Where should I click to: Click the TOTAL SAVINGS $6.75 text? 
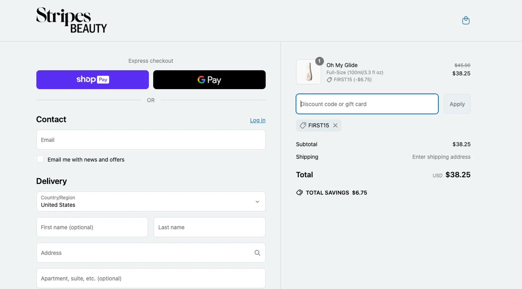pos(336,193)
